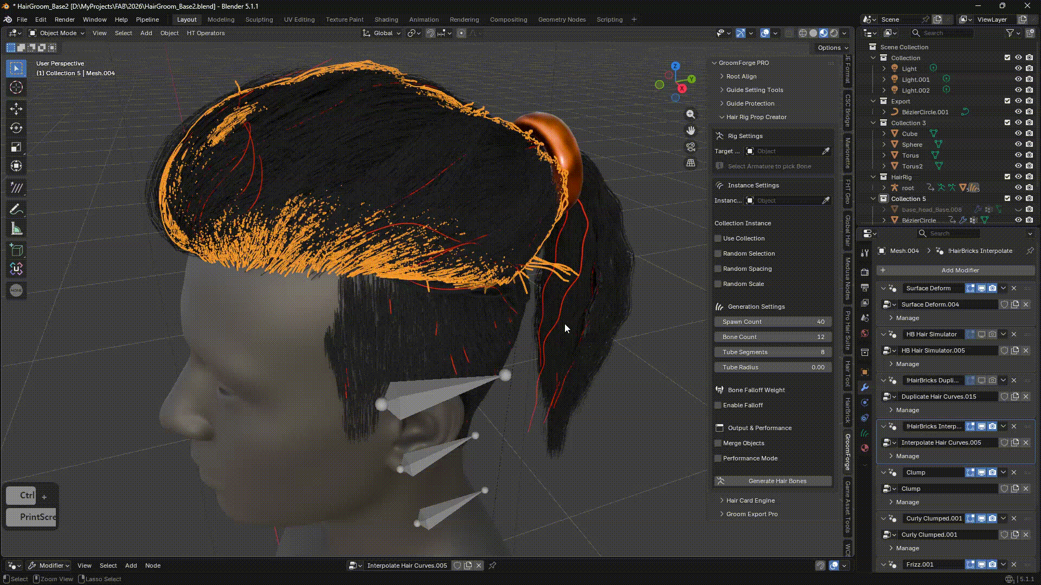This screenshot has height=585, width=1041.
Task: Open the viewport Options button
Action: [x=833, y=48]
